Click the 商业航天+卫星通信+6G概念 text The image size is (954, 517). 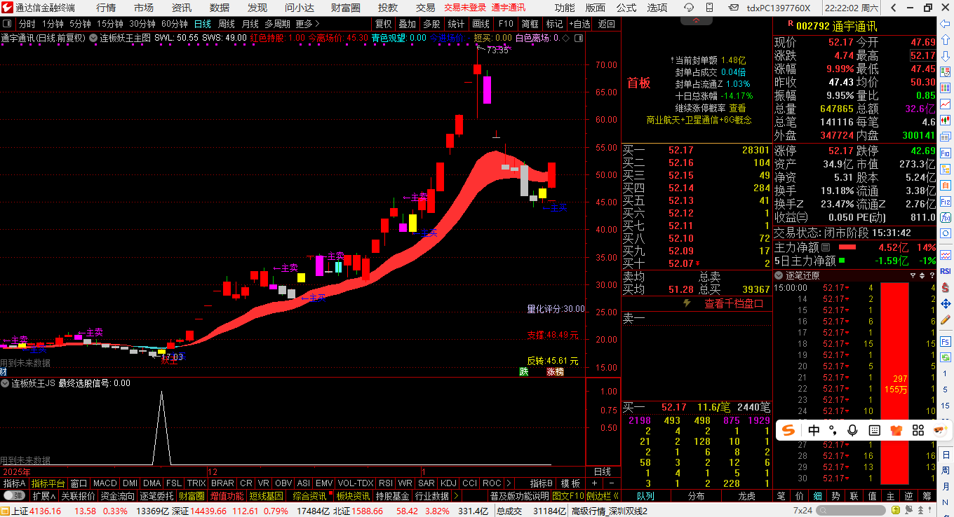pyautogui.click(x=699, y=120)
